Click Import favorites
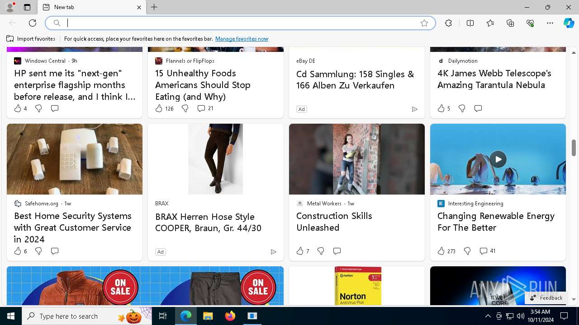579x325 pixels. (x=31, y=39)
